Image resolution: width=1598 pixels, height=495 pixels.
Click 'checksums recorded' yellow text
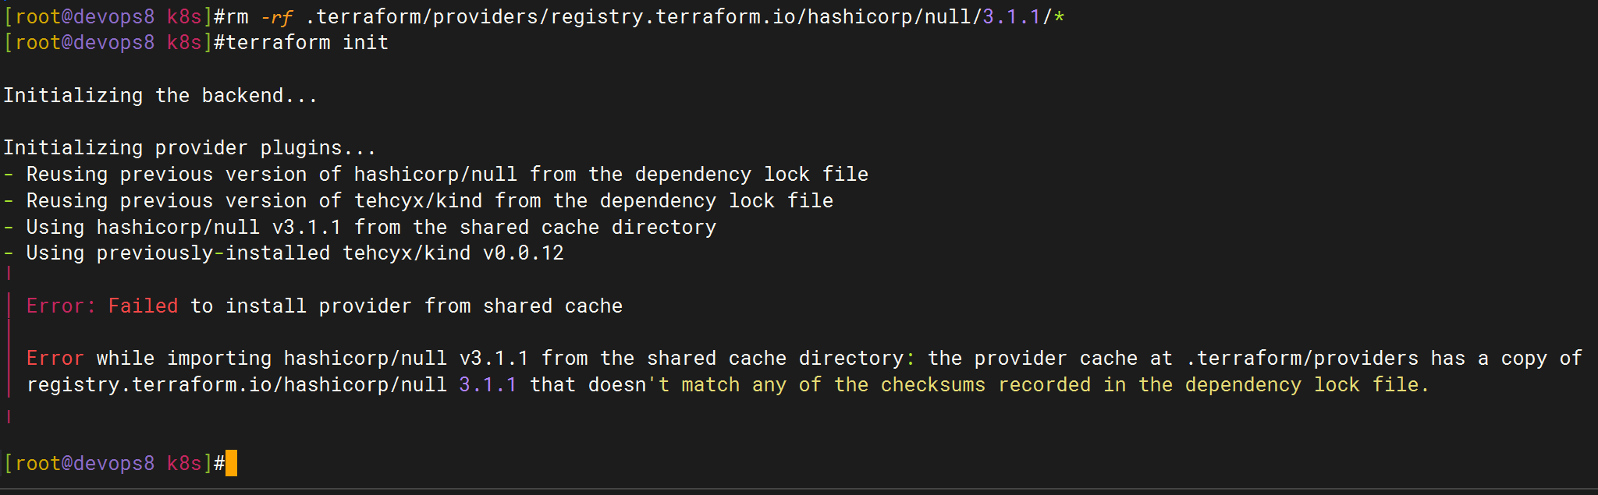click(x=986, y=384)
